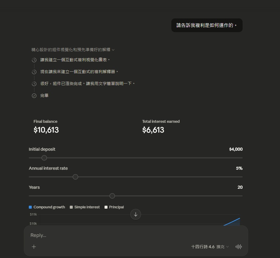The width and height of the screenshot is (280, 258).
Task: Click the blue compound growth line in chart
Action: [232, 222]
